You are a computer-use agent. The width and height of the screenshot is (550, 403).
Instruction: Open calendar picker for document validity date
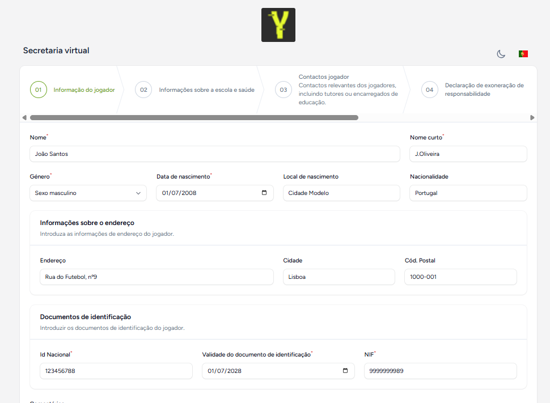(345, 371)
